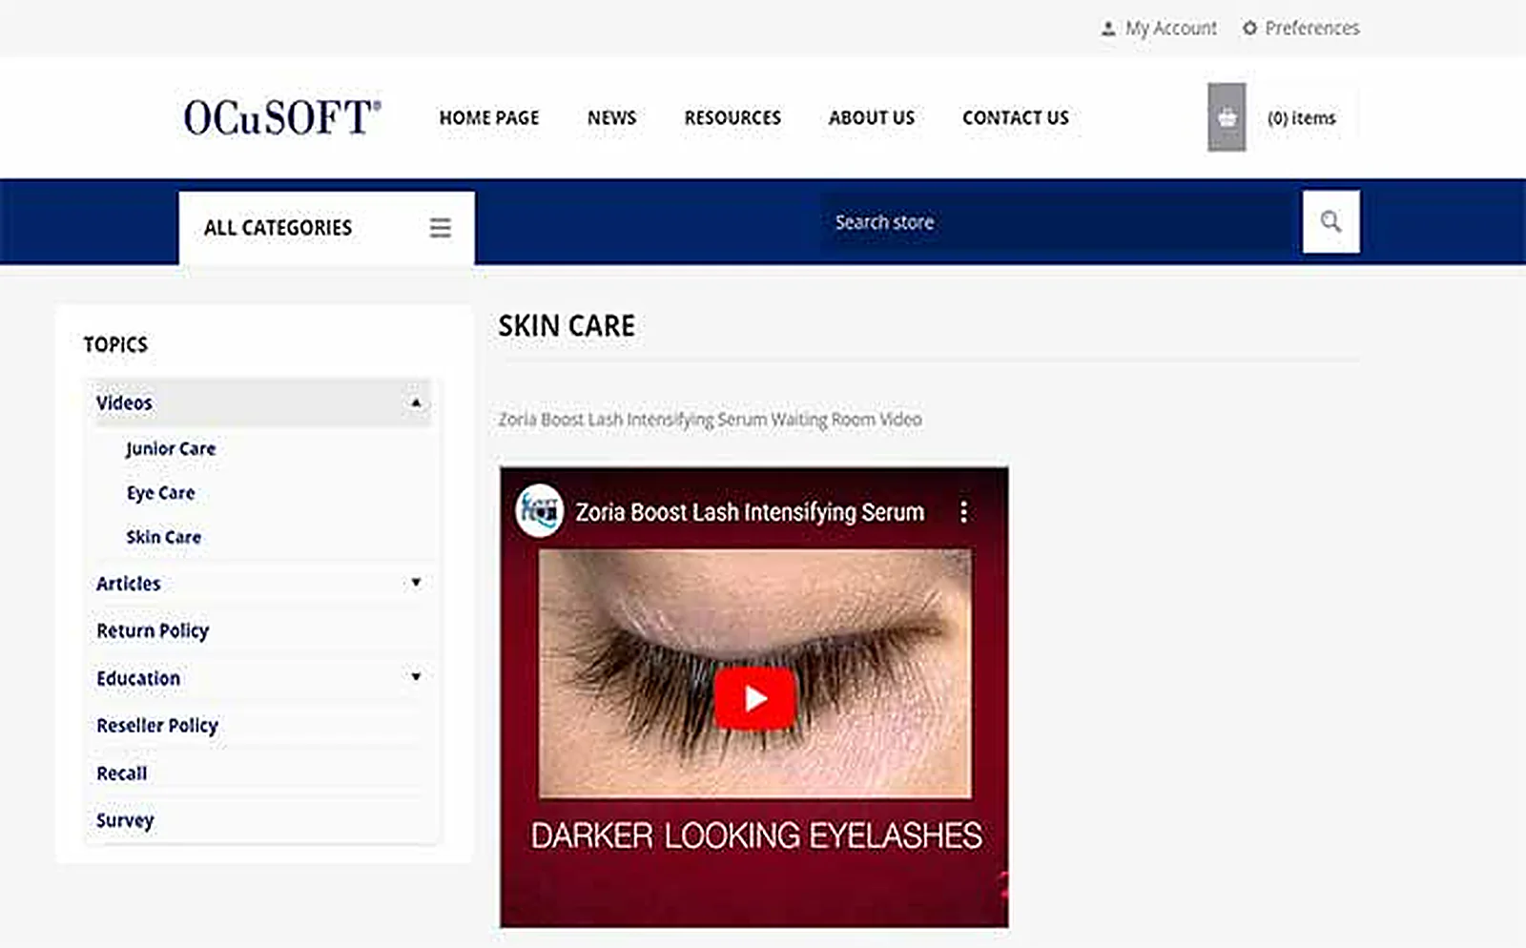Screen dimensions: 1526x948
Task: Open the Recall topic
Action: click(x=121, y=773)
